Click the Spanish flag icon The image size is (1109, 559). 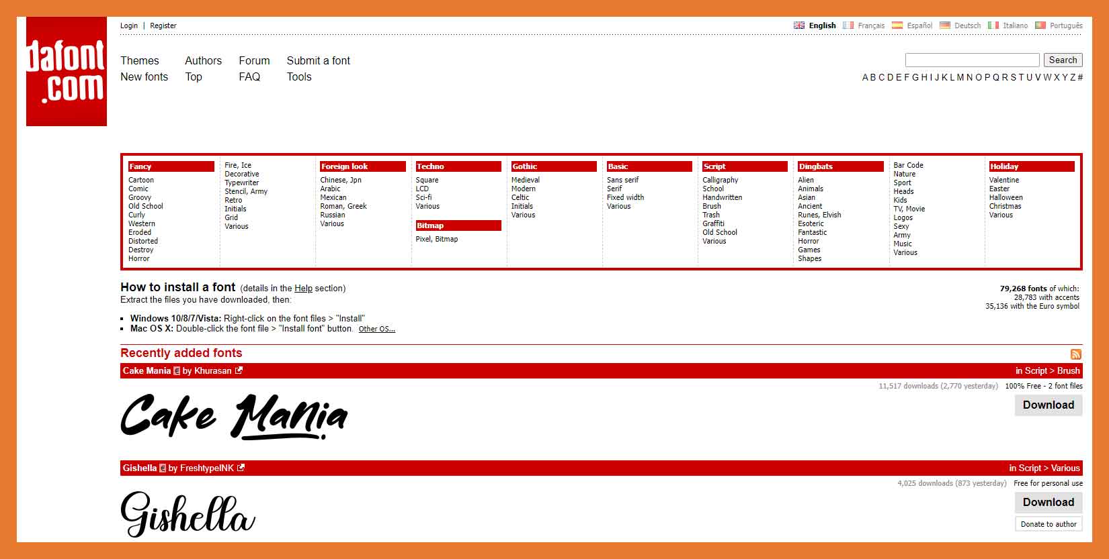point(897,26)
